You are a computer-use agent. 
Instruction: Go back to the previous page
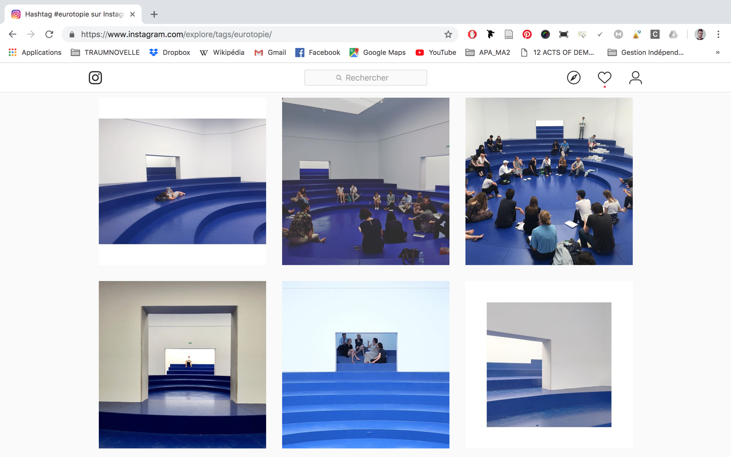pos(12,35)
